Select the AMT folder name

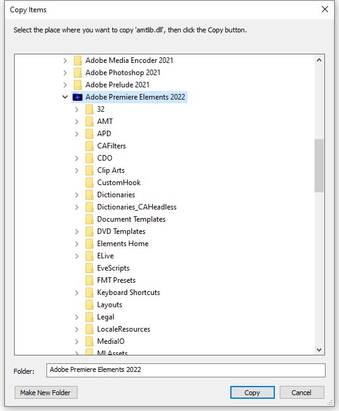click(x=105, y=122)
